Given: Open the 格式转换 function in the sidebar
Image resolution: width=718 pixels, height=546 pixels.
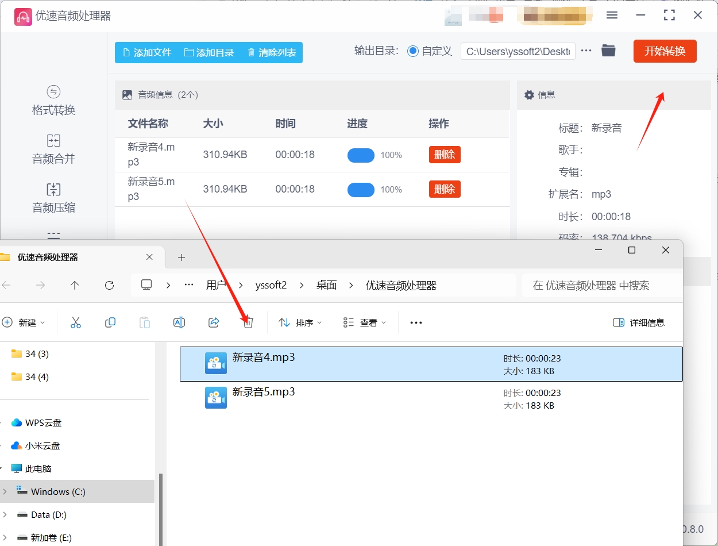Looking at the screenshot, I should (53, 101).
